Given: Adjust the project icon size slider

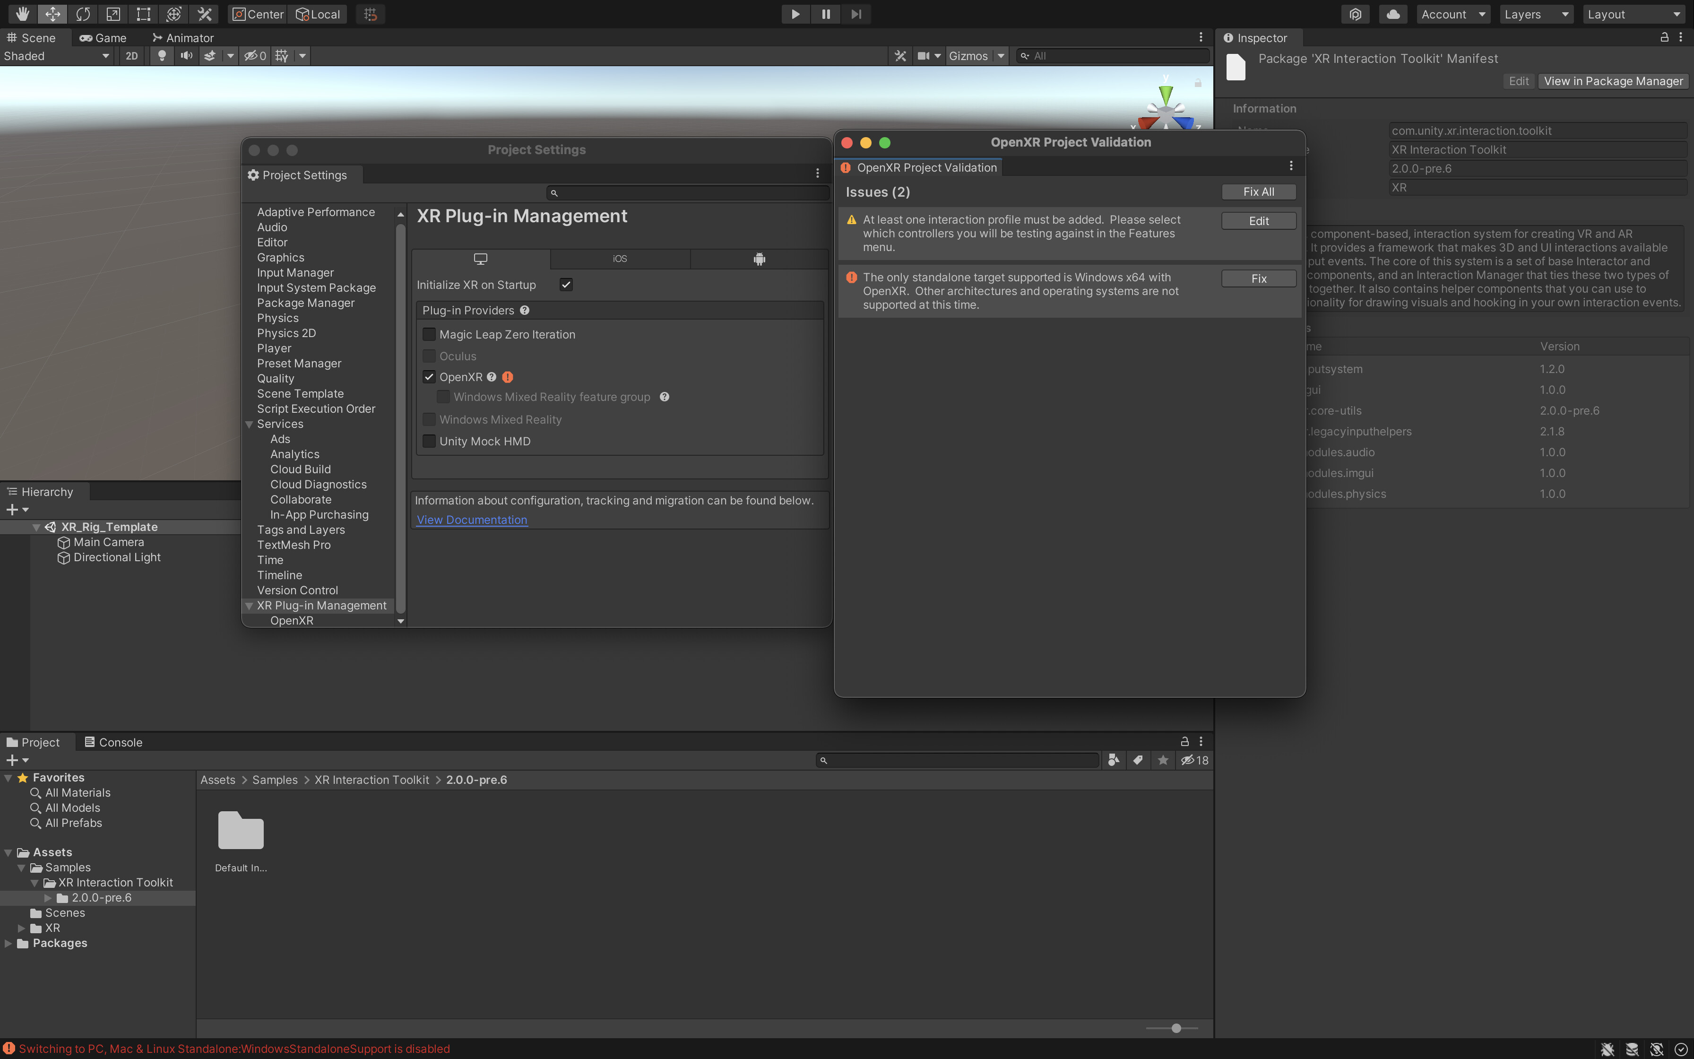Looking at the screenshot, I should click(x=1176, y=1028).
